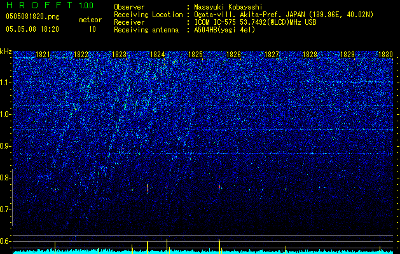The image size is (400, 254).
Task: Click the tallest yellow power spike near 1826
Action: pos(219,246)
